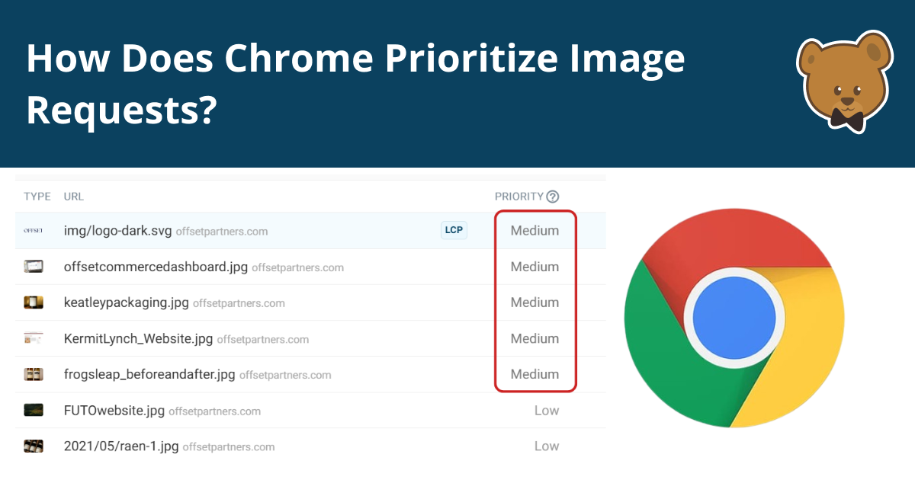This screenshot has height=480, width=915.
Task: Click the LCP badge on logo-dark.svg row
Action: [x=454, y=229]
